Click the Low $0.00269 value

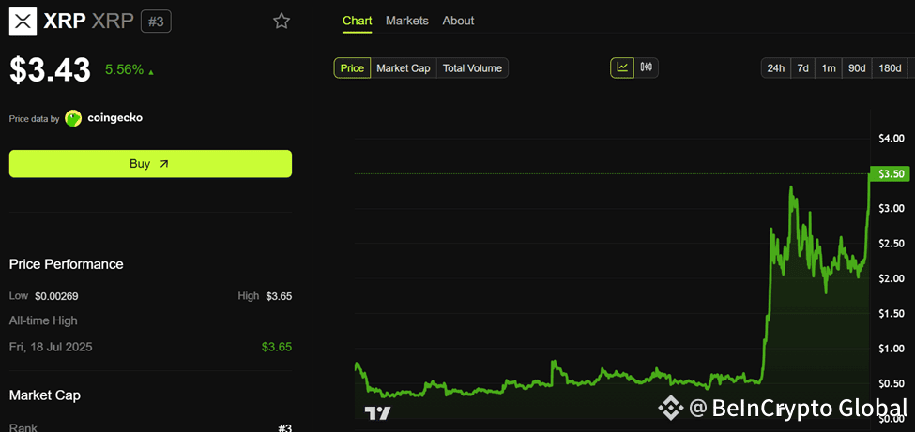pos(56,296)
